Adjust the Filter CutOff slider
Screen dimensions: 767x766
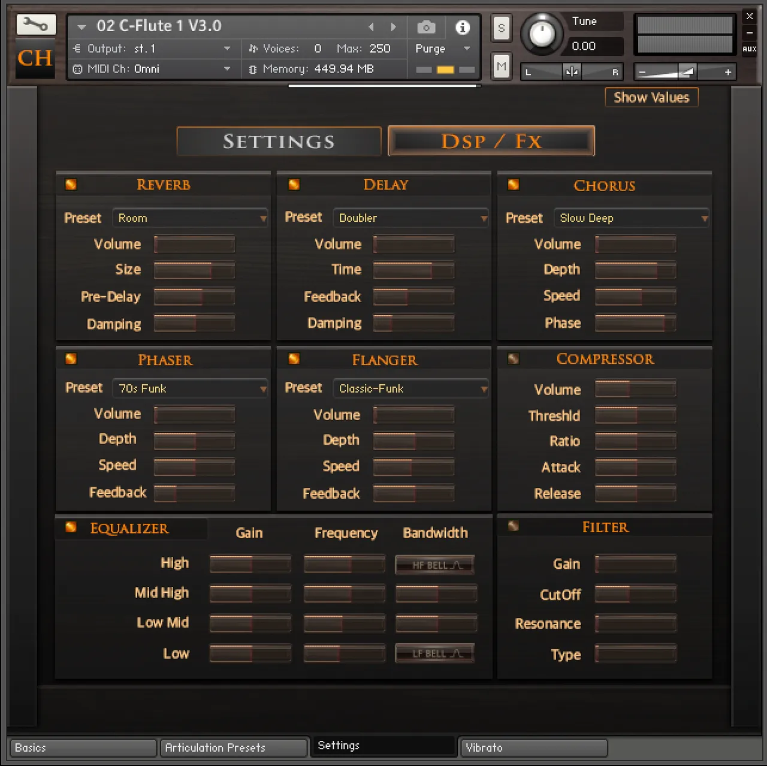[636, 594]
